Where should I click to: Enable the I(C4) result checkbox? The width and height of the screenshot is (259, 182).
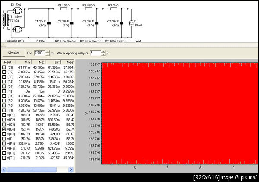4,82
